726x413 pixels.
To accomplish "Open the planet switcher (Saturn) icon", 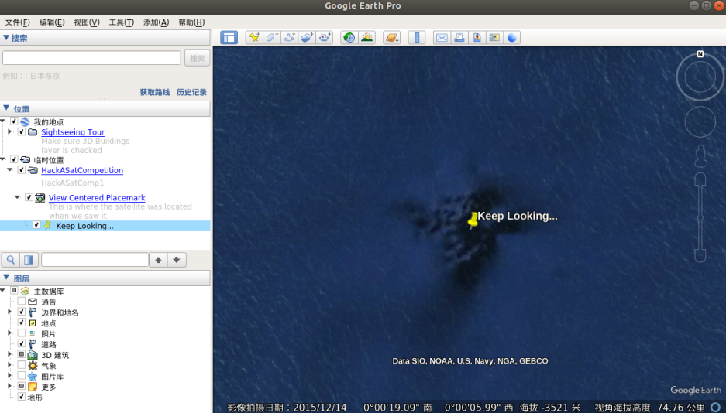I will coord(392,37).
